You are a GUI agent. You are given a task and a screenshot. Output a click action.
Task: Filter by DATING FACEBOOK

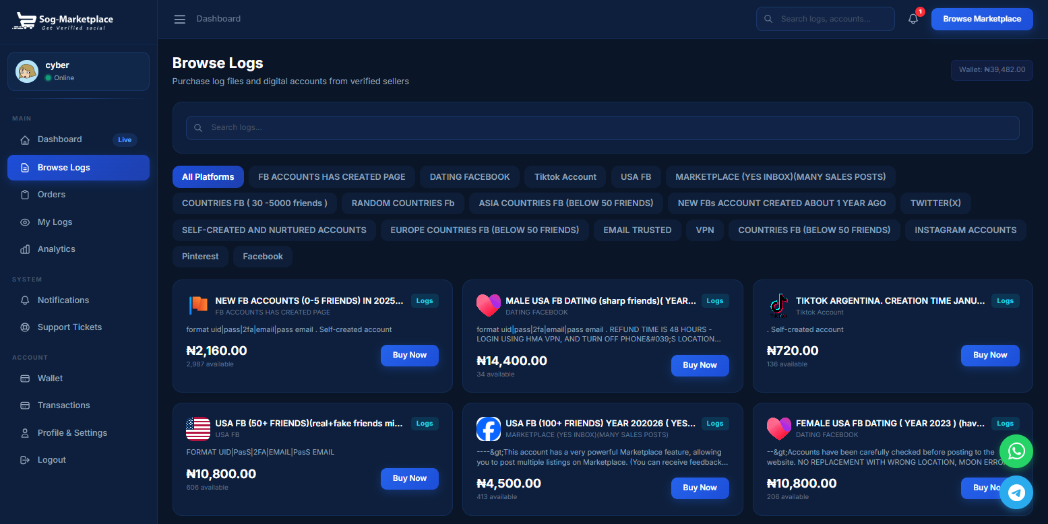(x=470, y=177)
